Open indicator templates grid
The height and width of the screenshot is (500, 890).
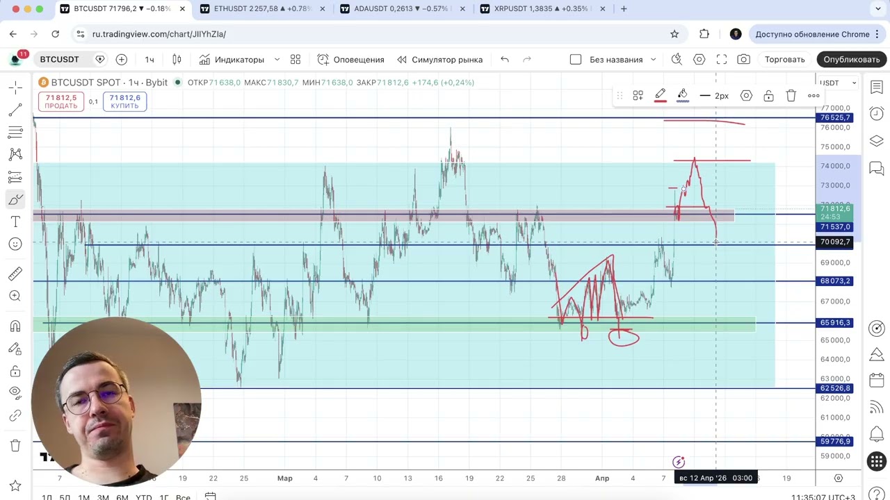point(296,59)
